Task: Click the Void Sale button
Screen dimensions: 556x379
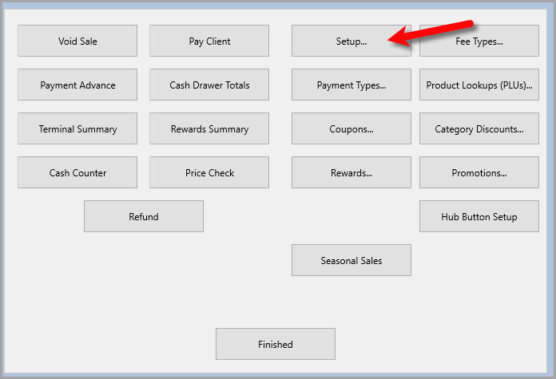Action: 77,41
